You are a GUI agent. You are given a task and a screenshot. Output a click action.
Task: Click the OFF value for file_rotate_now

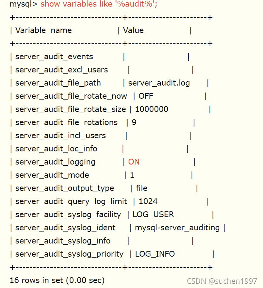[x=146, y=96]
